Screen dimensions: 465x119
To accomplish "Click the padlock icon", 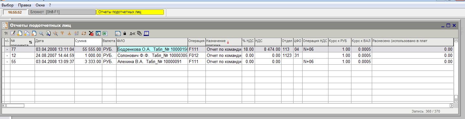I will 125,33.
